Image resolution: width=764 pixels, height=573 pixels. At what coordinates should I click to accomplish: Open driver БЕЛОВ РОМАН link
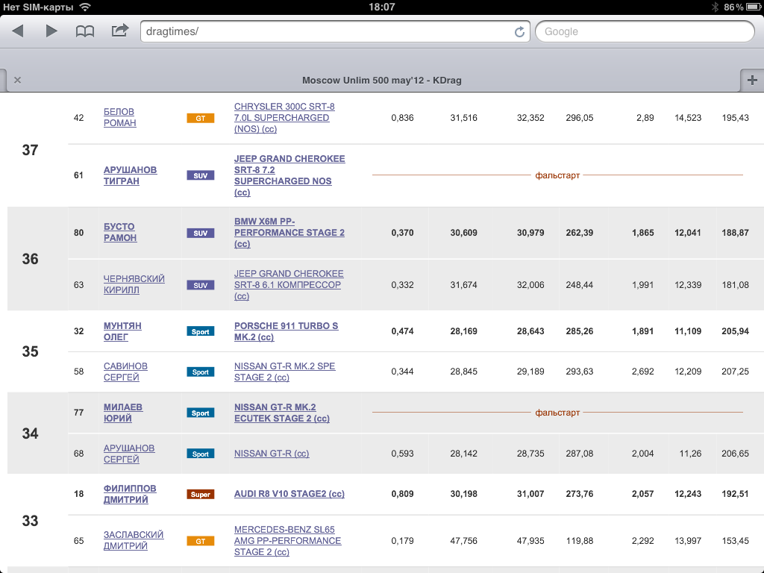[120, 117]
